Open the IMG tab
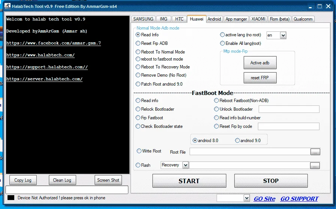This screenshot has width=336, height=209. click(x=164, y=19)
